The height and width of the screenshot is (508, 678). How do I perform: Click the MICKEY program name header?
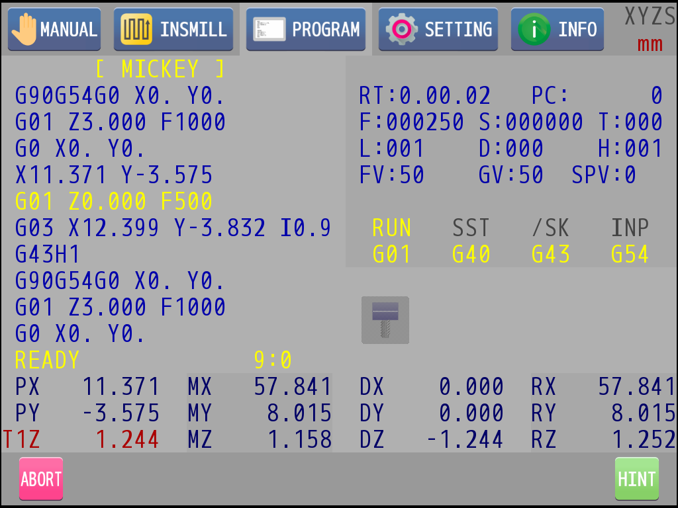click(x=160, y=69)
